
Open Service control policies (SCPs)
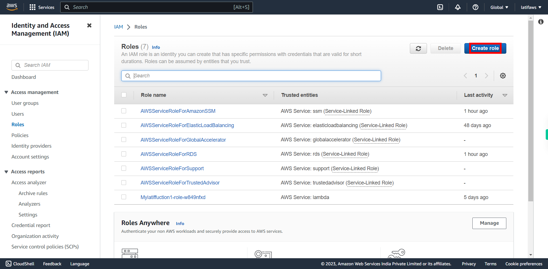click(x=45, y=247)
